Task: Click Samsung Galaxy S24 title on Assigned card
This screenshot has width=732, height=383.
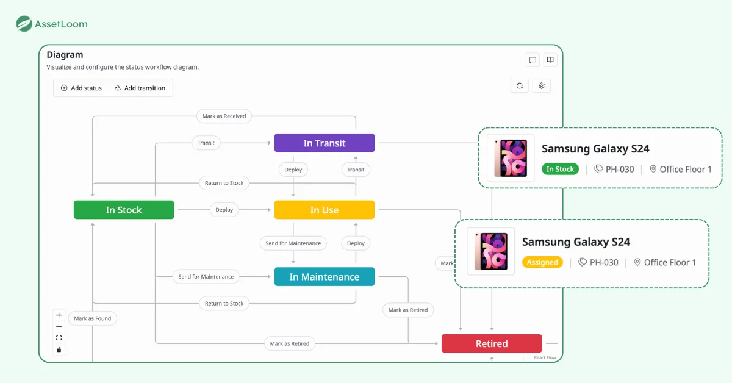Action: 576,242
